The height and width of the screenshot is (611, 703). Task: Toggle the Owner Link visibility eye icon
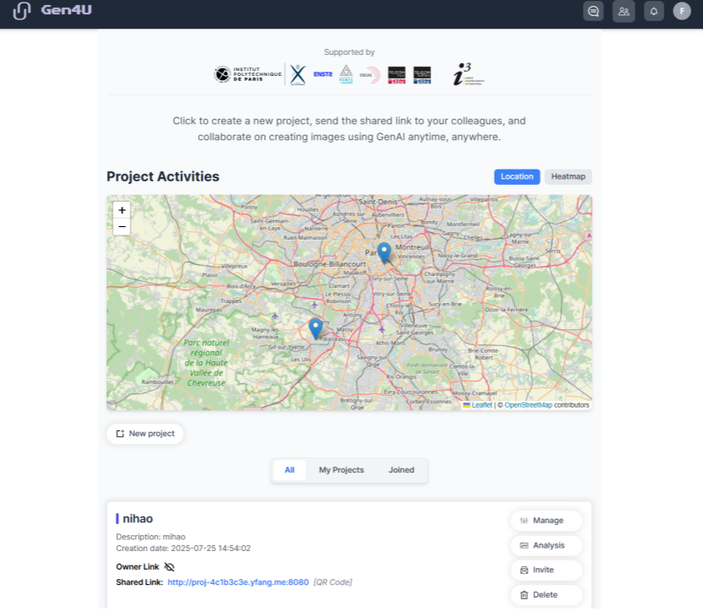tap(169, 567)
